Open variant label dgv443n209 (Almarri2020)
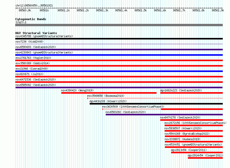 coord(108,101)
